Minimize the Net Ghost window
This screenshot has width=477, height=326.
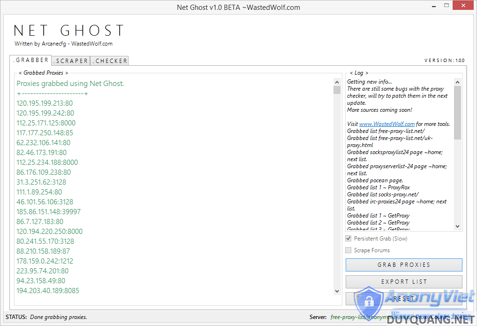[x=434, y=6]
